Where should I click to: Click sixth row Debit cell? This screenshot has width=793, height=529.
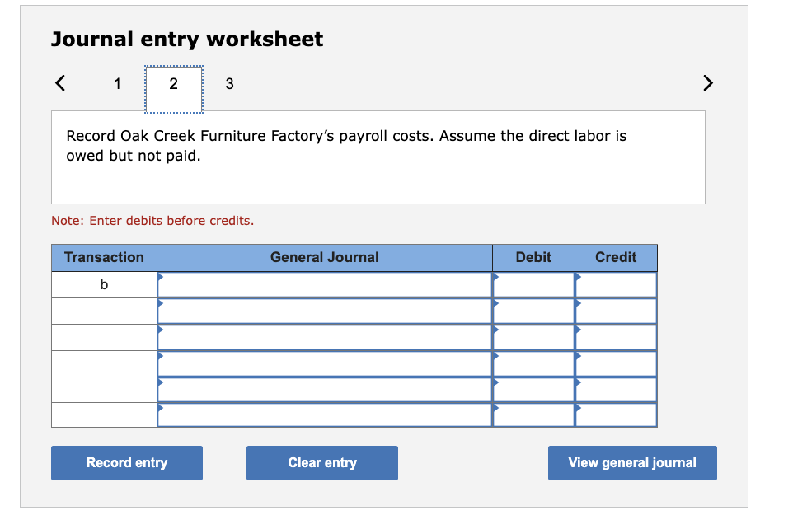point(533,414)
